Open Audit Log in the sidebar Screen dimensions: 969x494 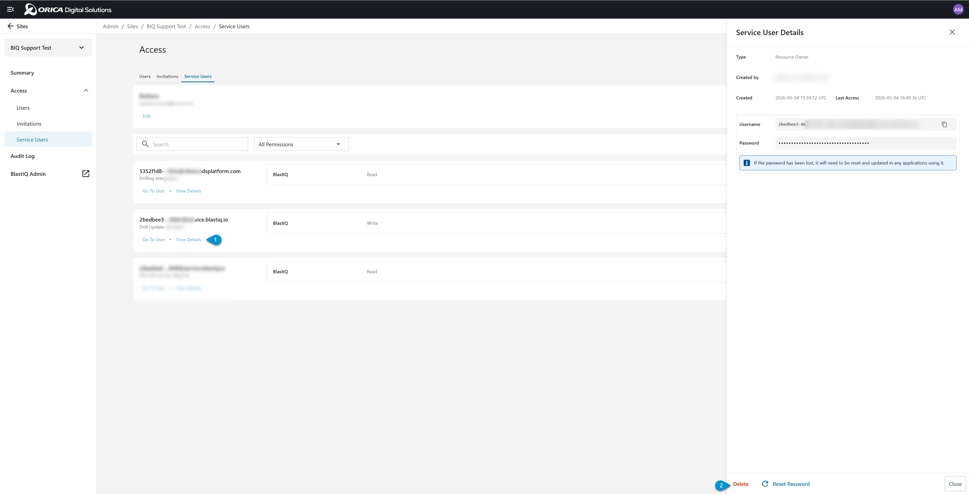click(22, 156)
